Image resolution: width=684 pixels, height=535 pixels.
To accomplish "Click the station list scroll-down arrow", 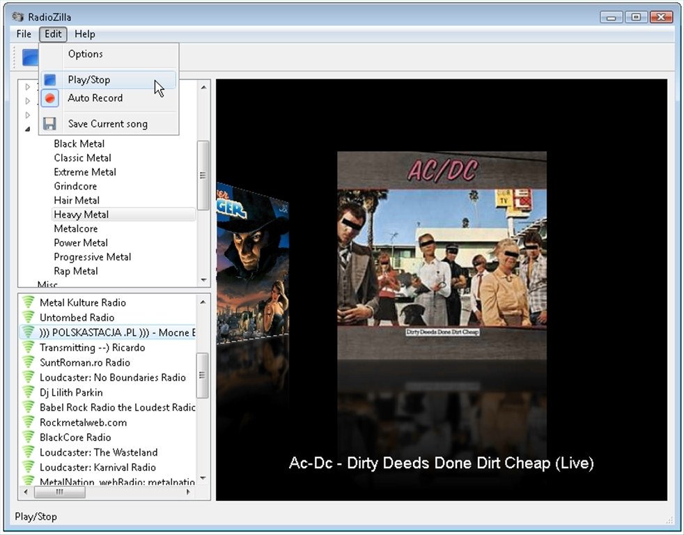I will coord(203,479).
